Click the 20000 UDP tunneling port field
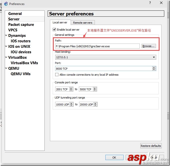Screen dimensions: 170x166 click(x=88, y=104)
